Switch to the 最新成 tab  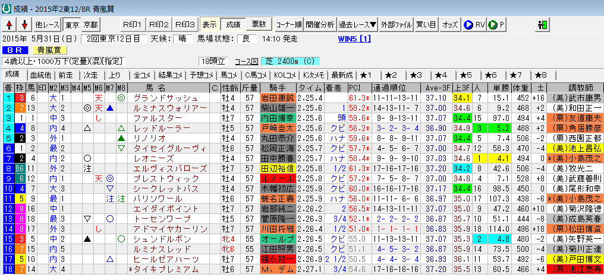tap(342, 75)
